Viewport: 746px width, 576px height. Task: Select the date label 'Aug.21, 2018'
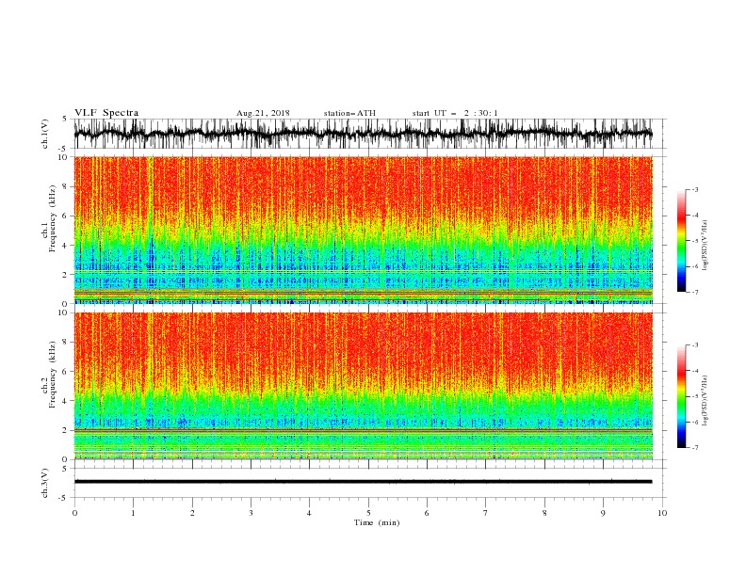tap(263, 113)
